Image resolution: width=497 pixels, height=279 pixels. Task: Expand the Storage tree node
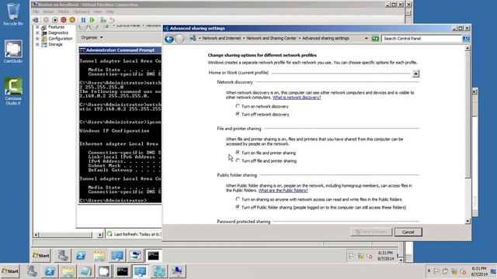[x=37, y=45]
